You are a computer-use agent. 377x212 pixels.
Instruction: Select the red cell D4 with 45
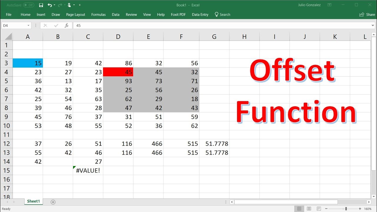tap(118, 72)
